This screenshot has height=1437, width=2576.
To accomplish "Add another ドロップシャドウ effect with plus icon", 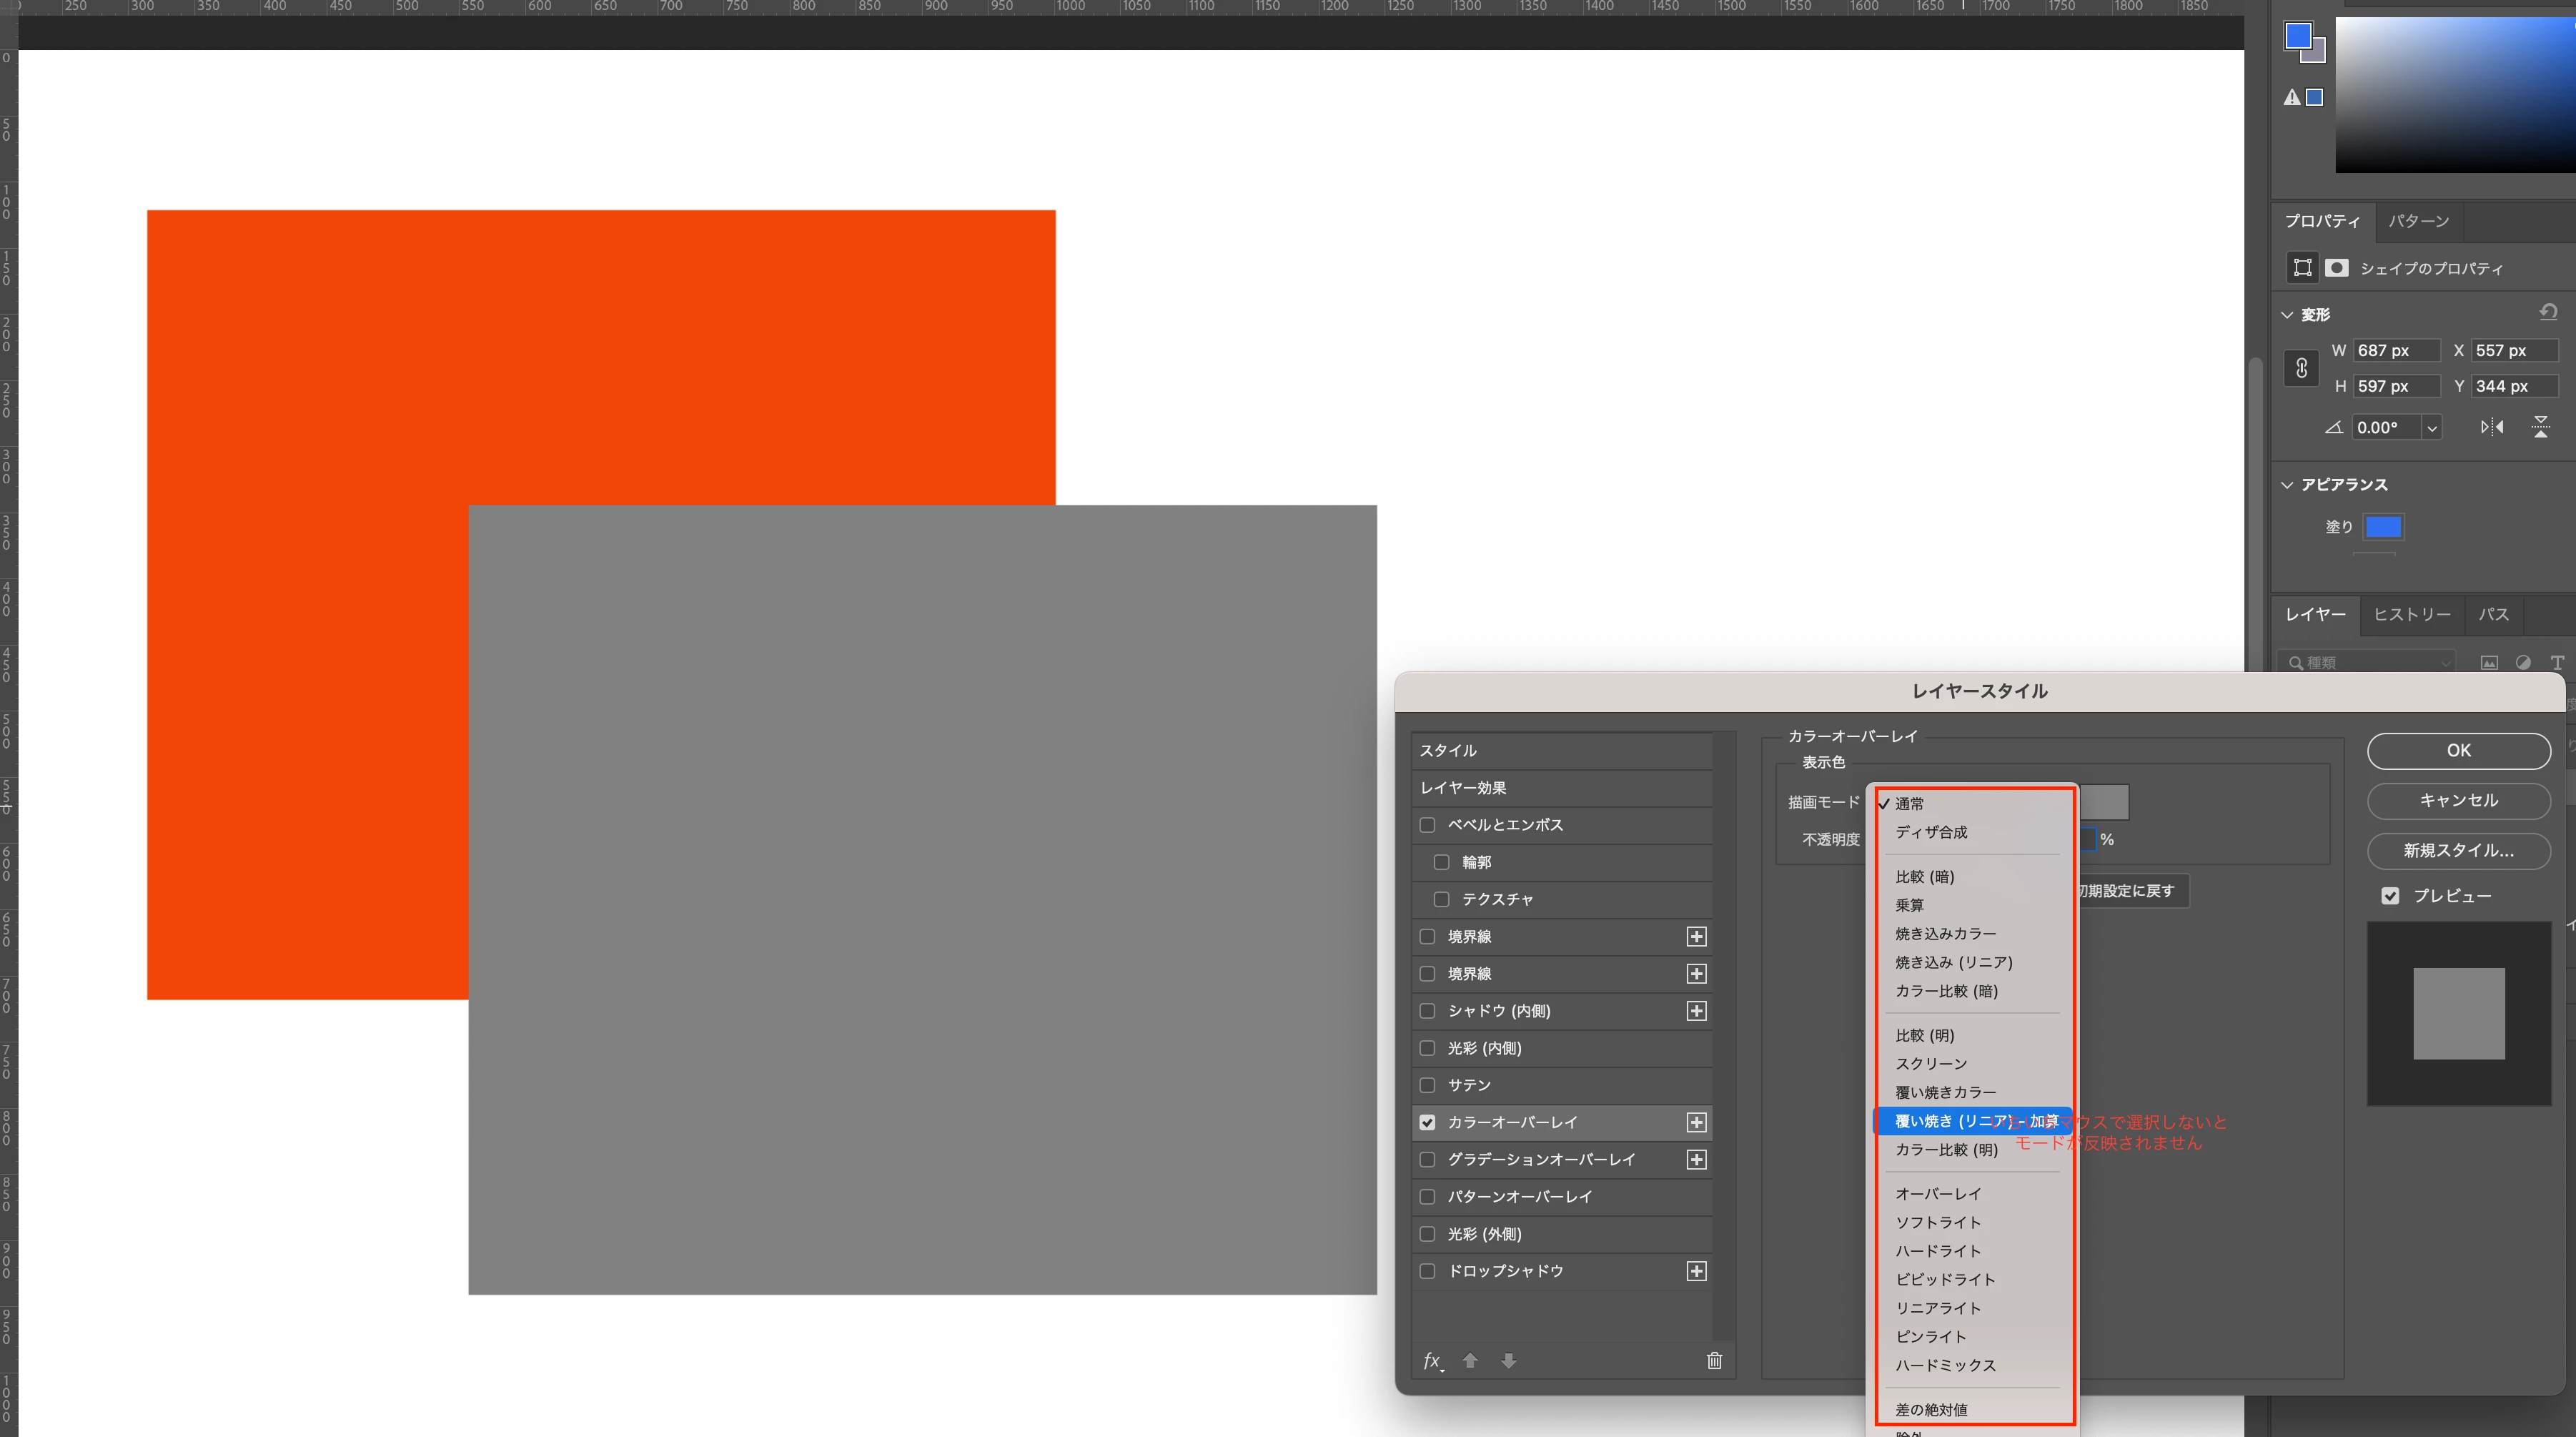I will 1696,1271.
